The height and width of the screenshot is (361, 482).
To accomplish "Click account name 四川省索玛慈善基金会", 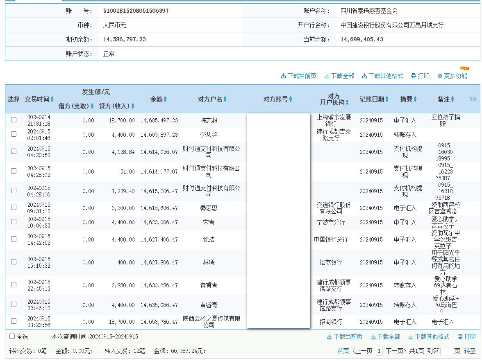I will coord(369,11).
